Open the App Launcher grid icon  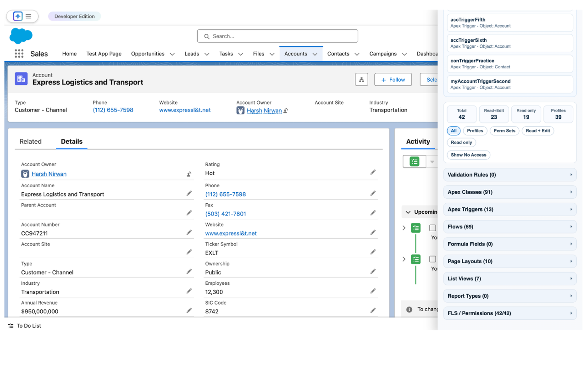click(x=19, y=54)
